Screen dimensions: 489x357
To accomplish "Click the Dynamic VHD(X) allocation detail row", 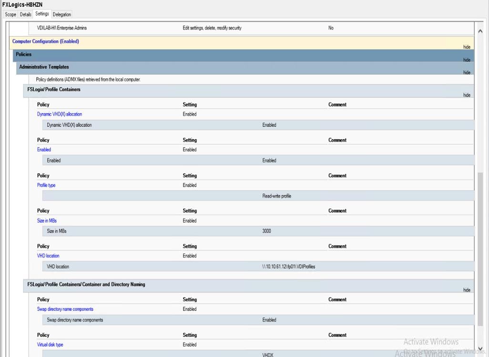I will click(x=258, y=125).
